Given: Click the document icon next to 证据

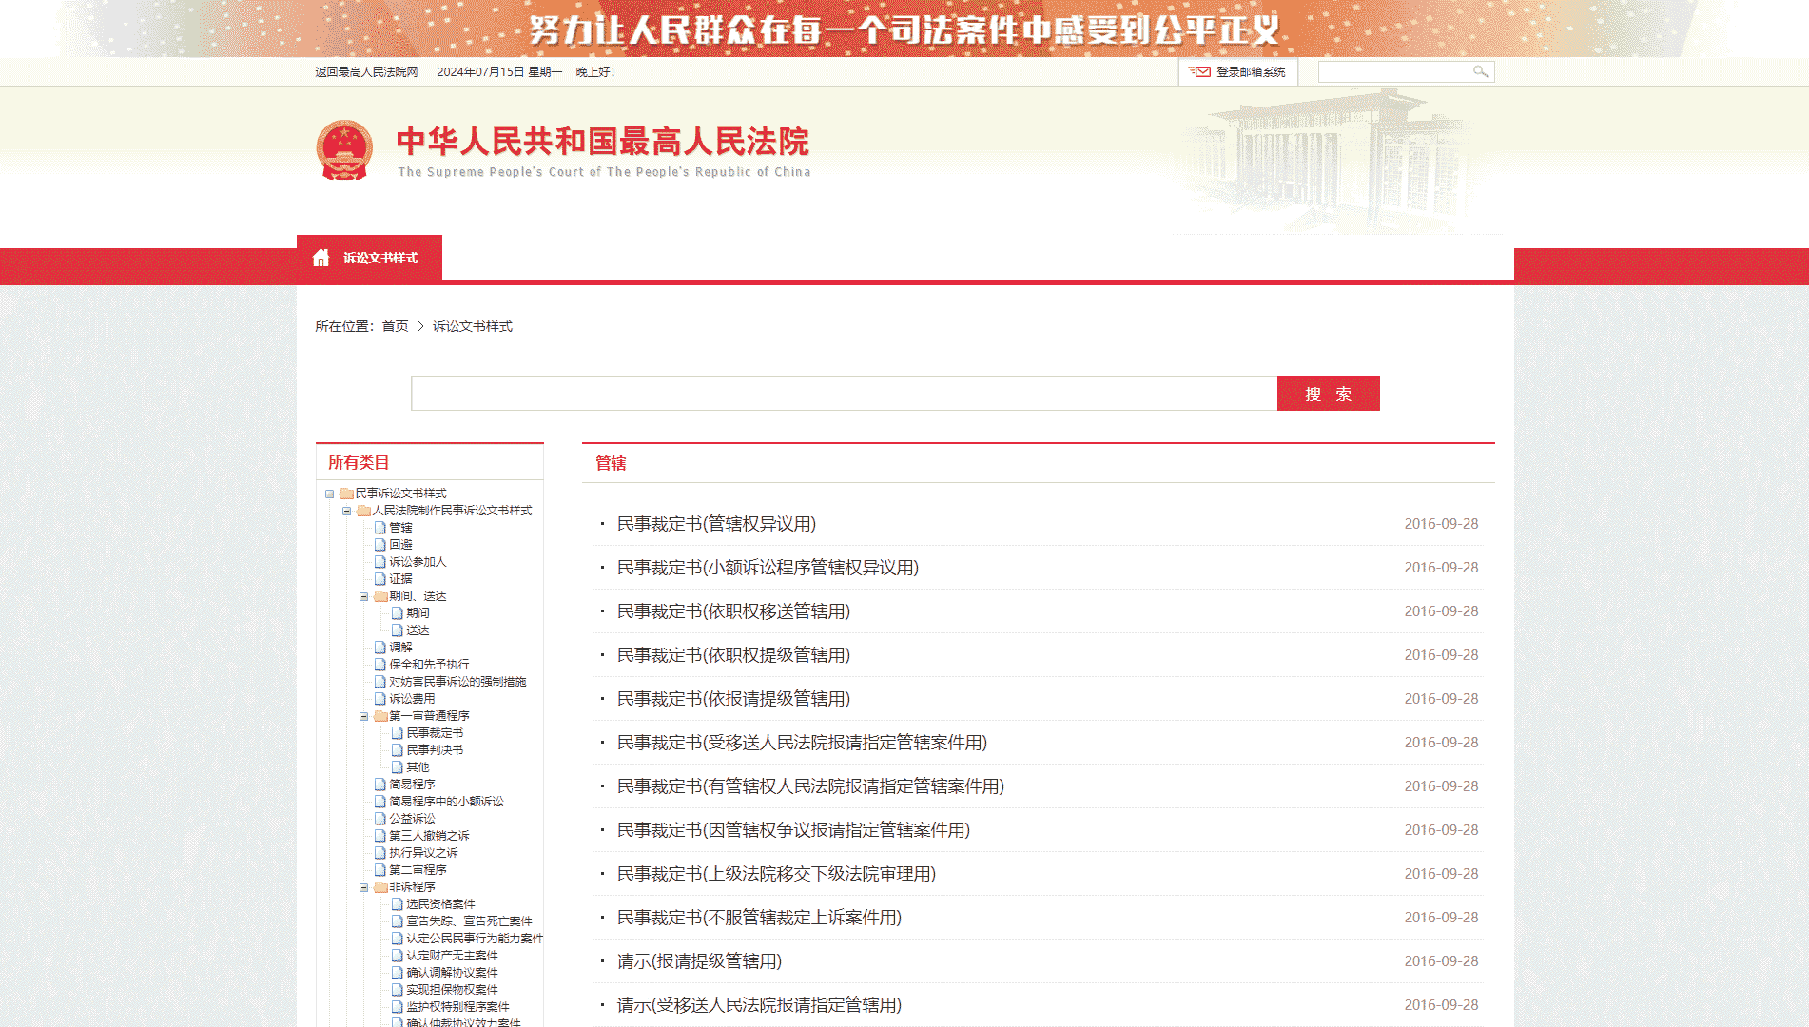Looking at the screenshot, I should point(380,579).
